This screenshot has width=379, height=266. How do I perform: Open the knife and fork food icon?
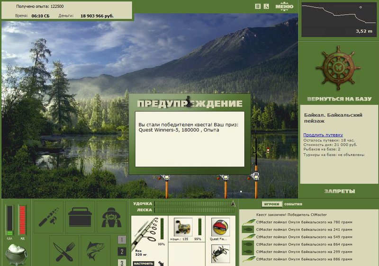point(64,251)
